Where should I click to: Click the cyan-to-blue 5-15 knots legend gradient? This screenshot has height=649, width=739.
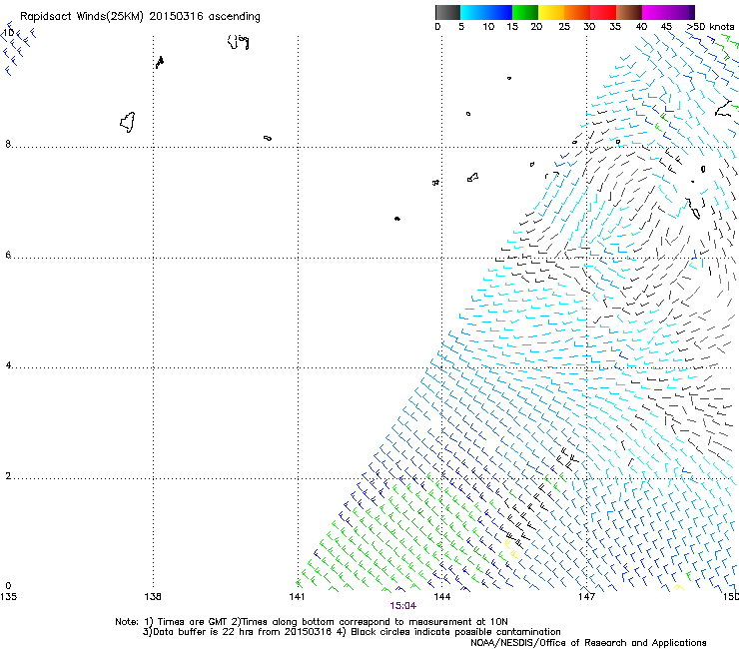pos(486,12)
